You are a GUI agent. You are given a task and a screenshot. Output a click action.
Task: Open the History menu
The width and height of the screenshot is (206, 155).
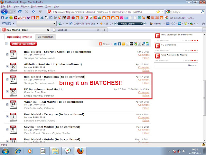click(25, 6)
